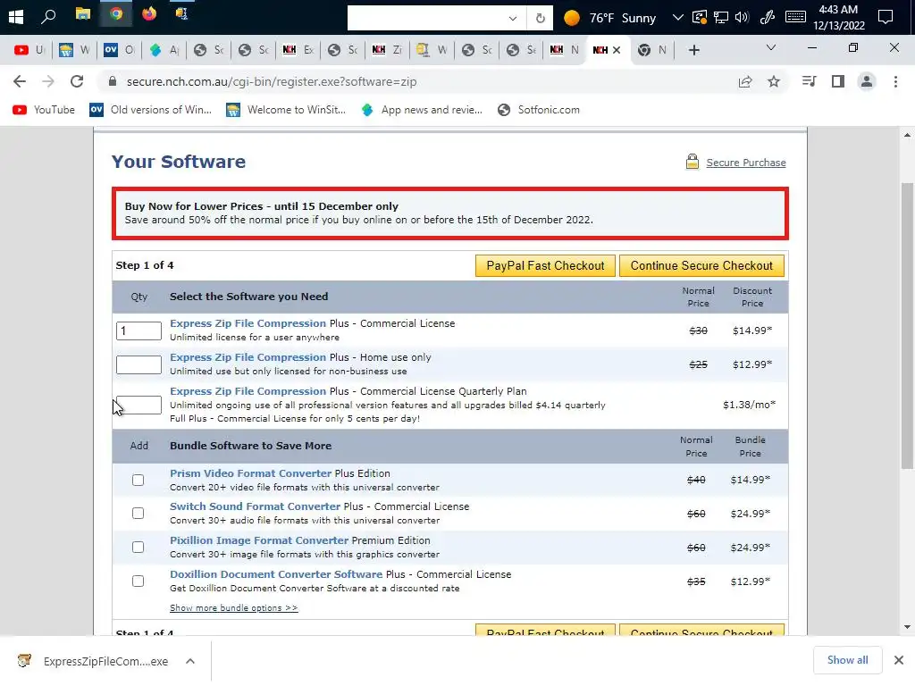Close the active NCH tab
915x686 pixels.
point(617,50)
